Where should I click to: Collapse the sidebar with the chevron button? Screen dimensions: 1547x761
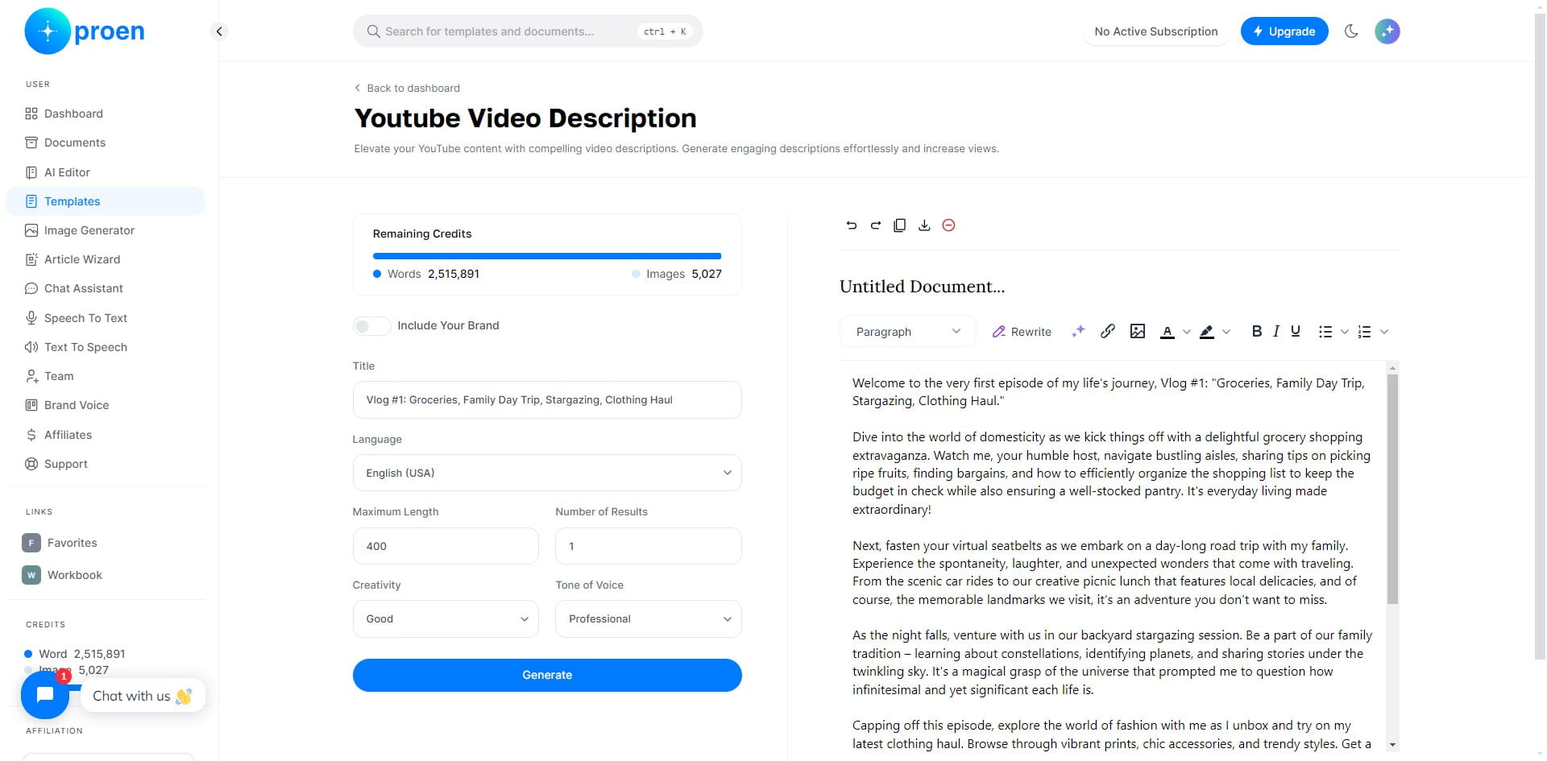click(x=219, y=31)
